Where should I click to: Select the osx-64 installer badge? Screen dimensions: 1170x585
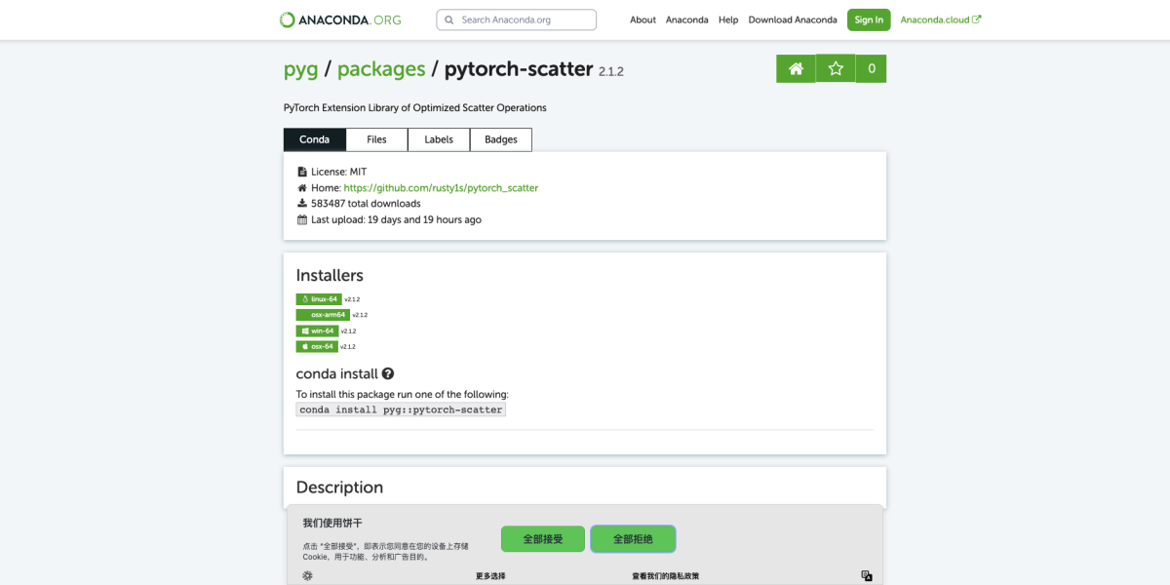click(319, 346)
